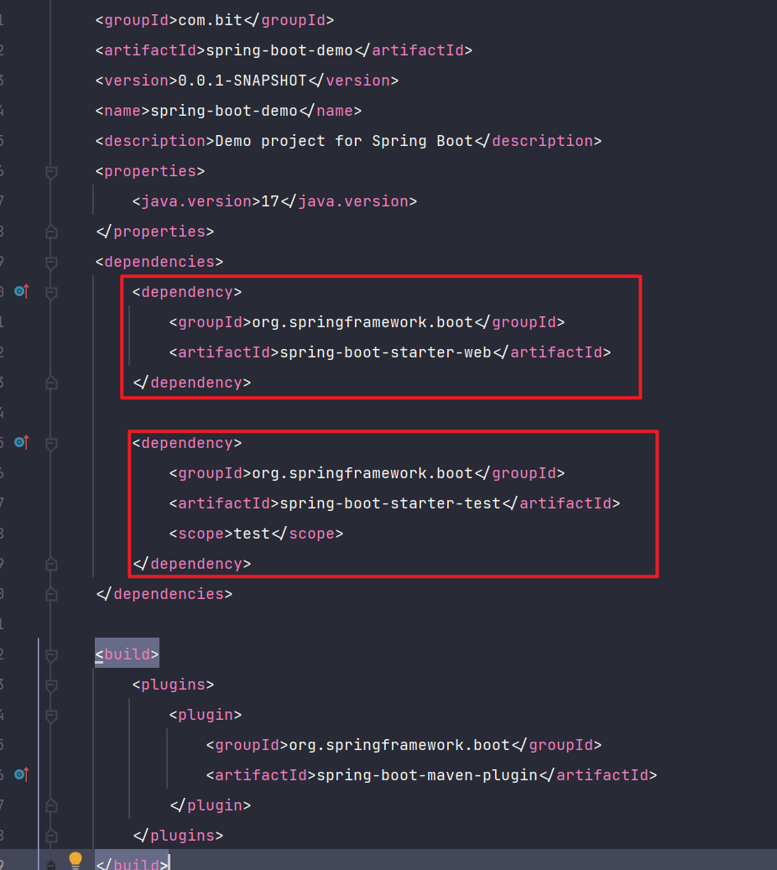Click org.springframework.boot in the starter-test dependency

click(x=362, y=472)
